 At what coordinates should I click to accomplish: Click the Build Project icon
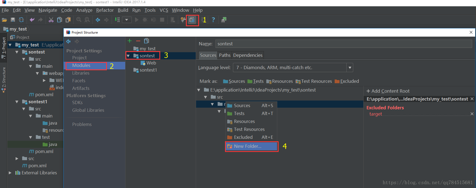[x=117, y=20]
